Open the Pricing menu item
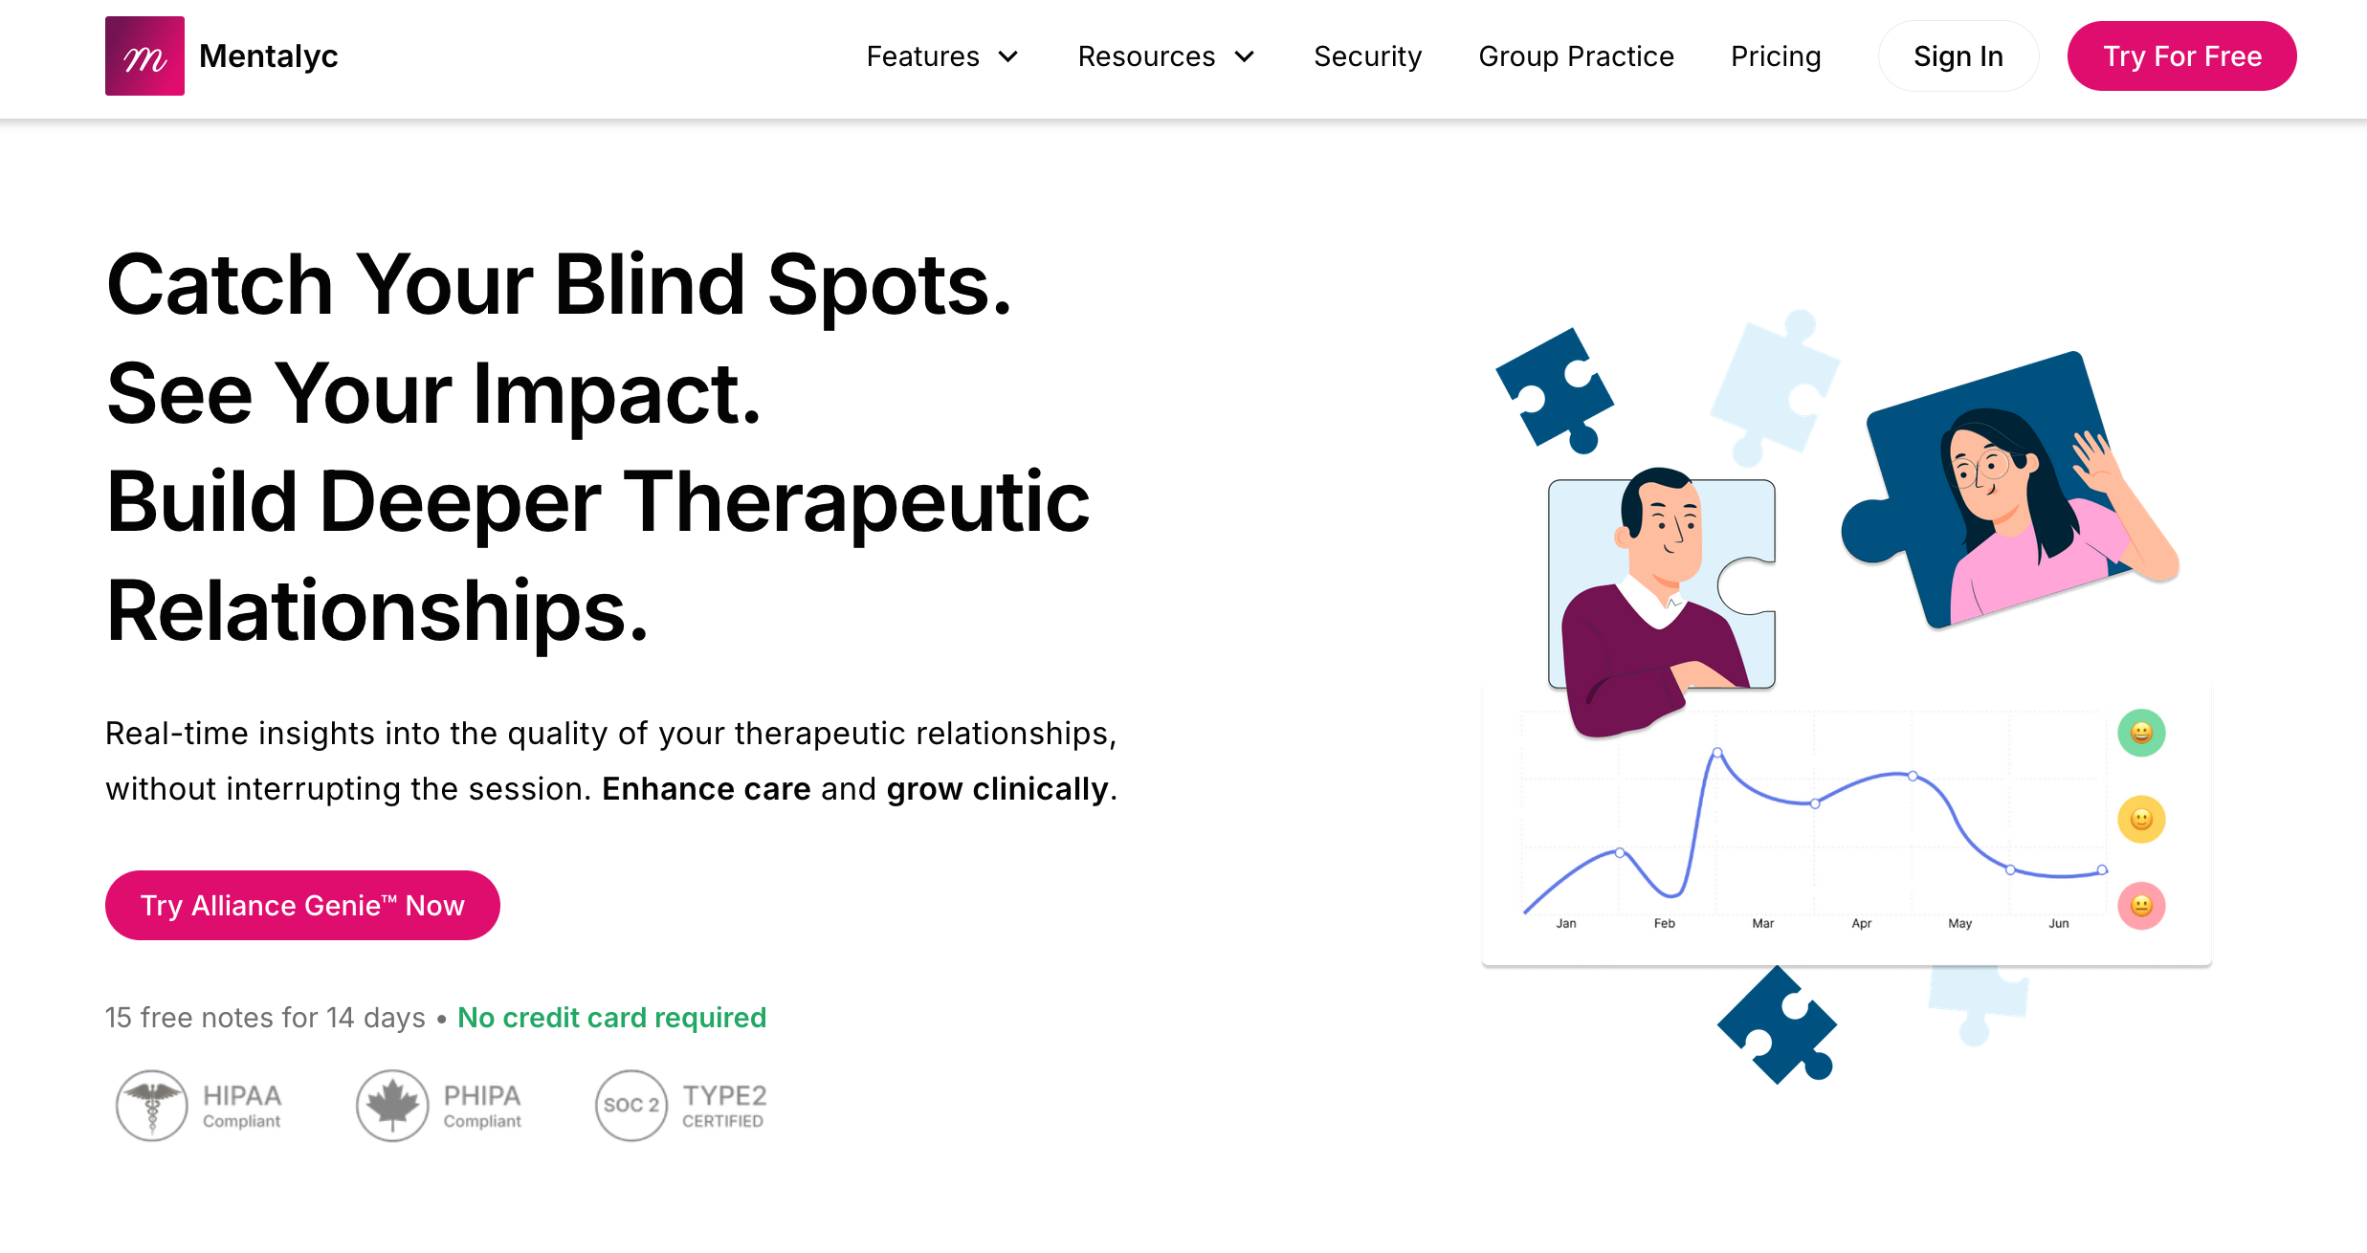Screen dimensions: 2367x1253 point(1776,56)
